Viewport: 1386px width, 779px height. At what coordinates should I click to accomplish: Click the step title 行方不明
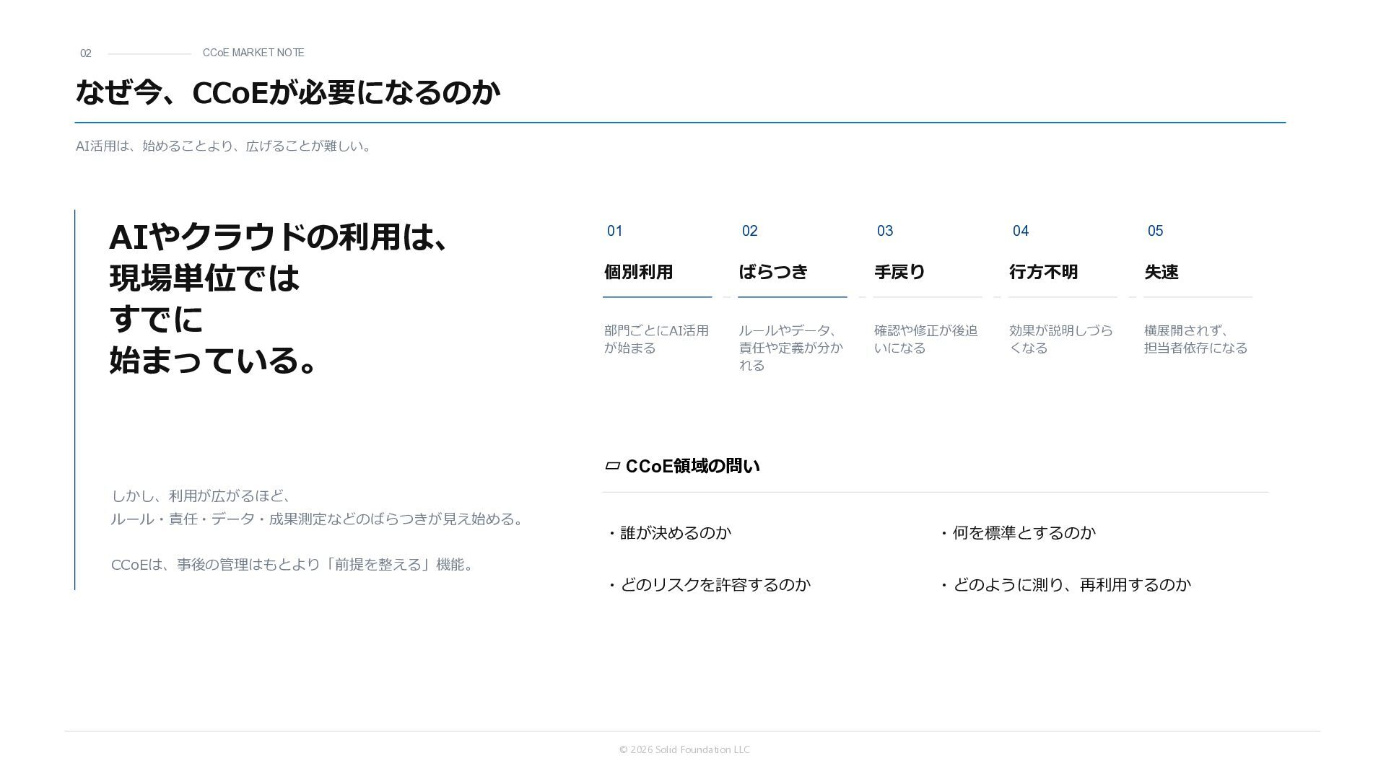pyautogui.click(x=1043, y=272)
